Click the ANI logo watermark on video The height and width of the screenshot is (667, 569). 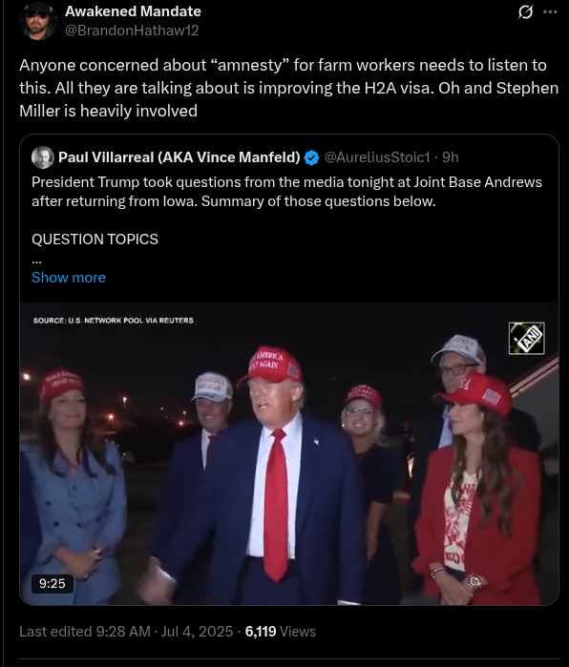click(526, 338)
